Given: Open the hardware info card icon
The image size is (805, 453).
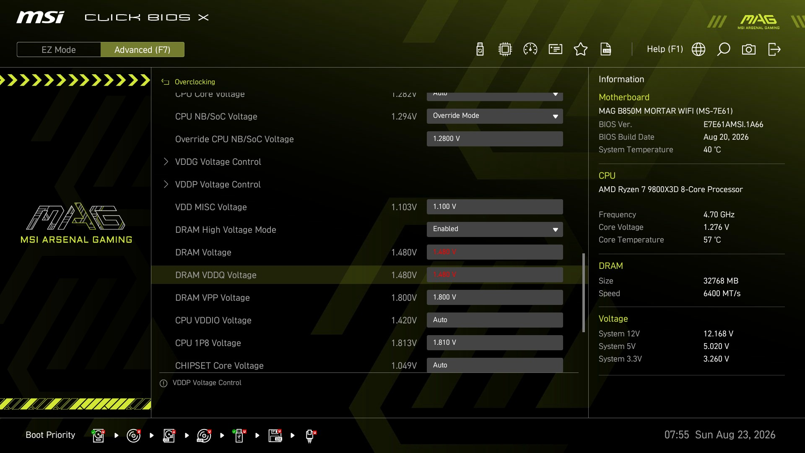Looking at the screenshot, I should (556, 49).
